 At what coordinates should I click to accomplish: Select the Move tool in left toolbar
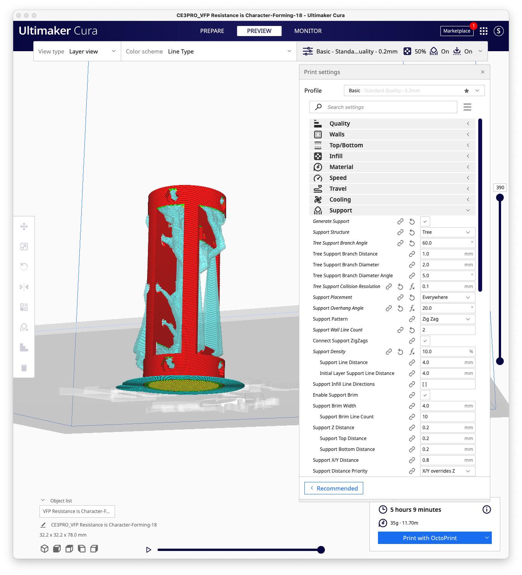click(24, 226)
